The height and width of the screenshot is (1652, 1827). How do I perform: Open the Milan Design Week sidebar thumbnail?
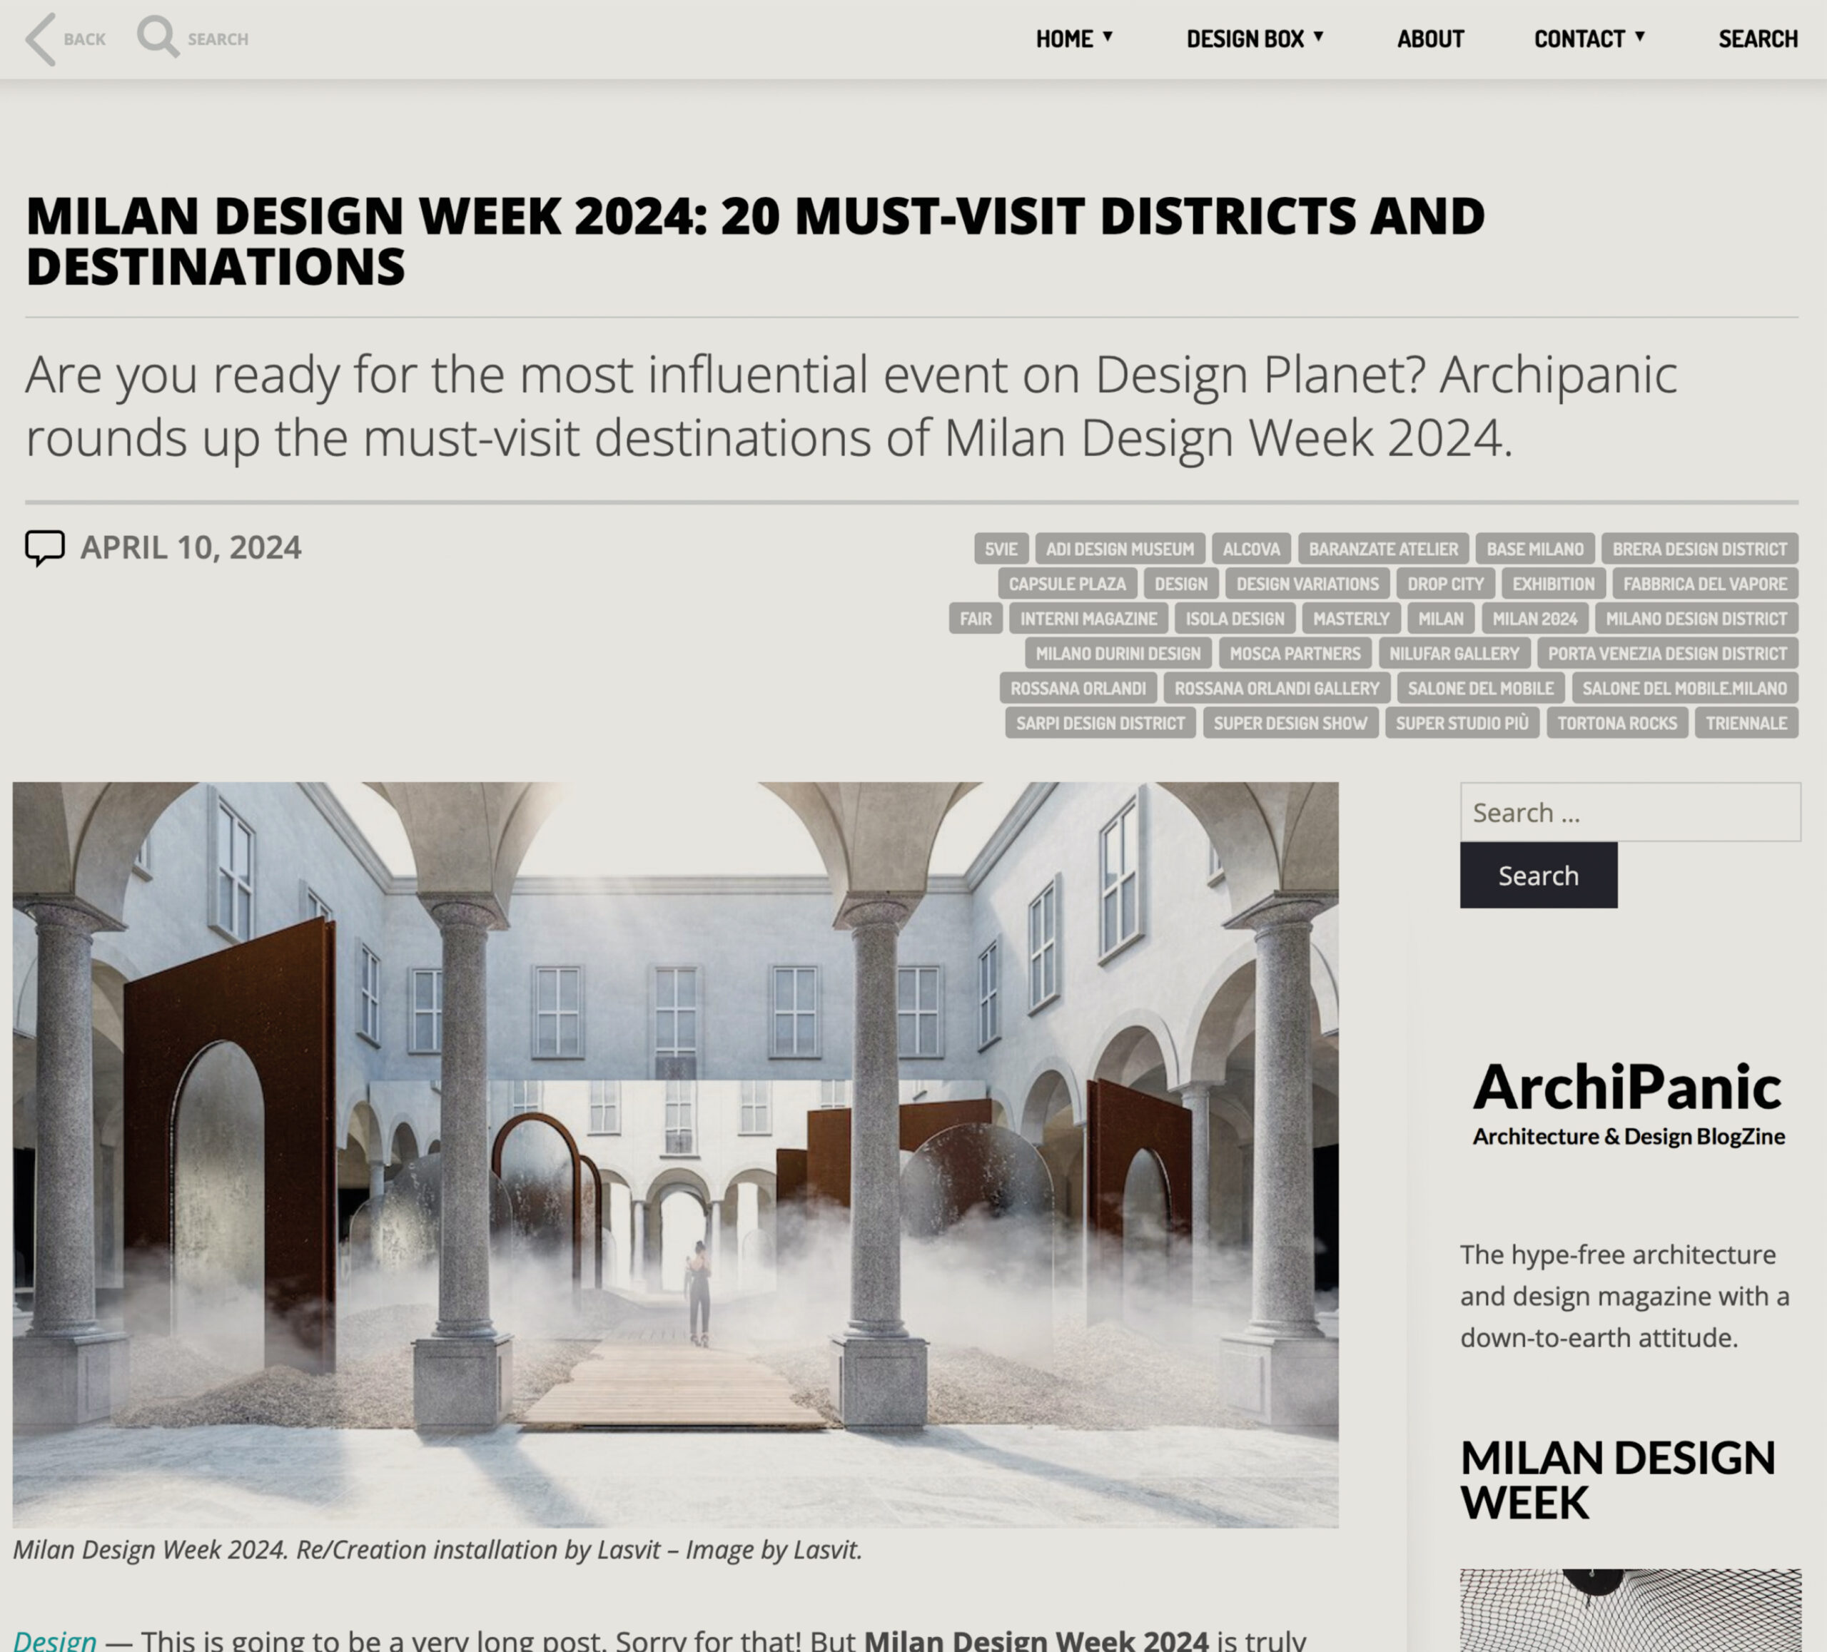(1629, 1611)
